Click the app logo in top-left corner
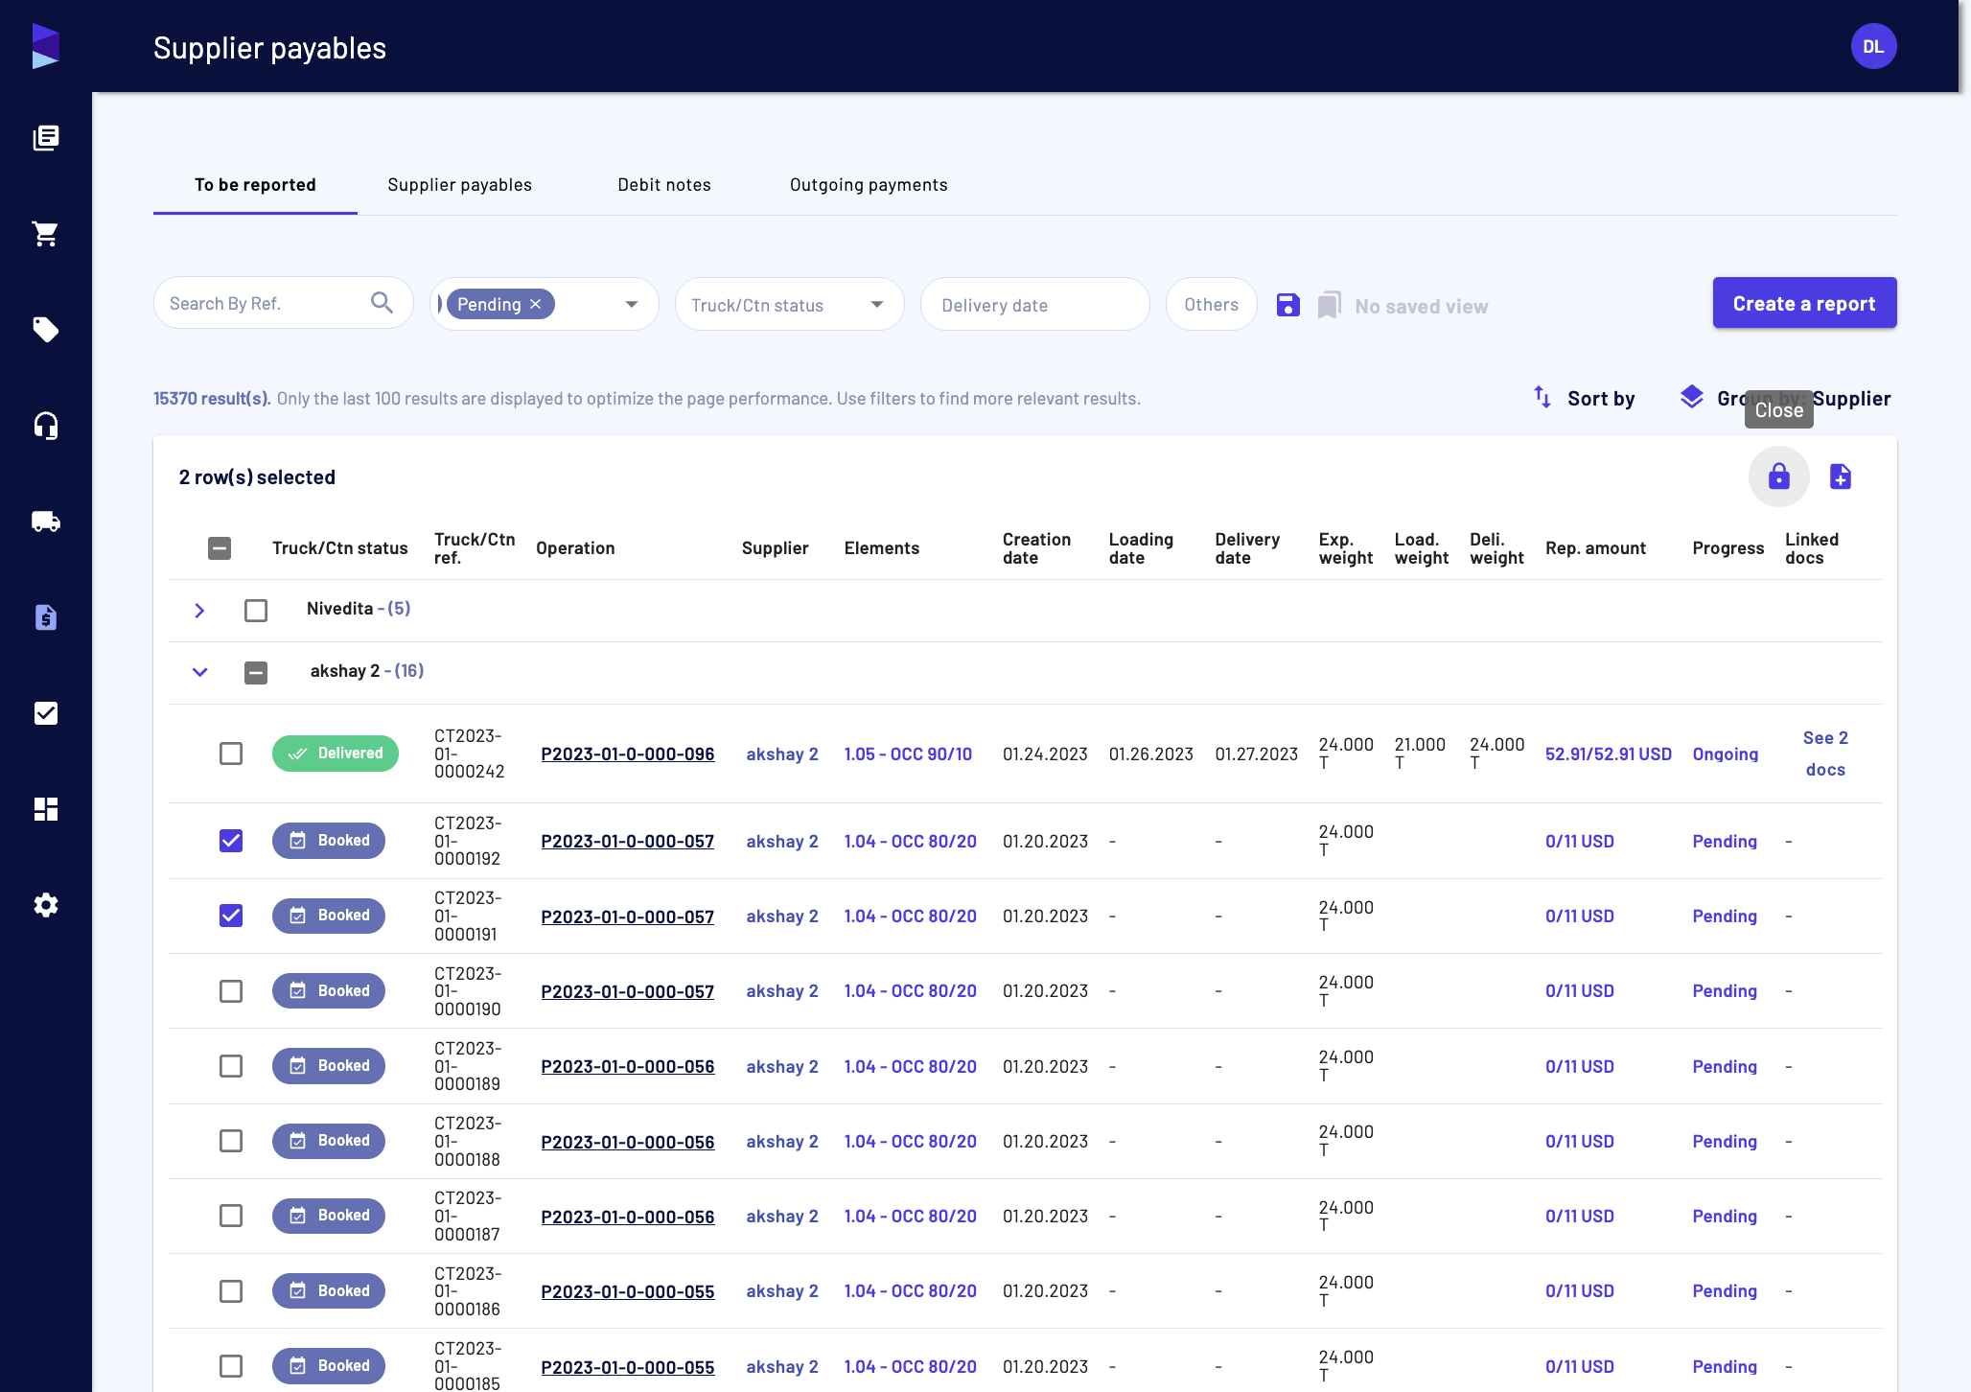Screen dimensions: 1971x1392 [x=45, y=46]
